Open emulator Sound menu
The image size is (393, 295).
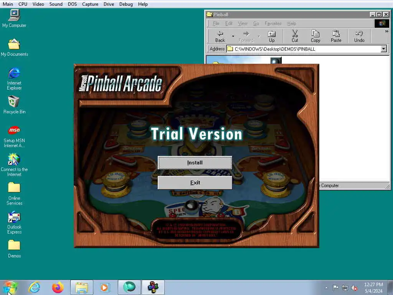click(x=56, y=4)
